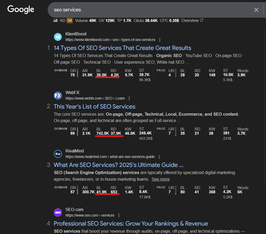Click into the "seo services" search field
This screenshot has width=266, height=234.
coord(148,10)
